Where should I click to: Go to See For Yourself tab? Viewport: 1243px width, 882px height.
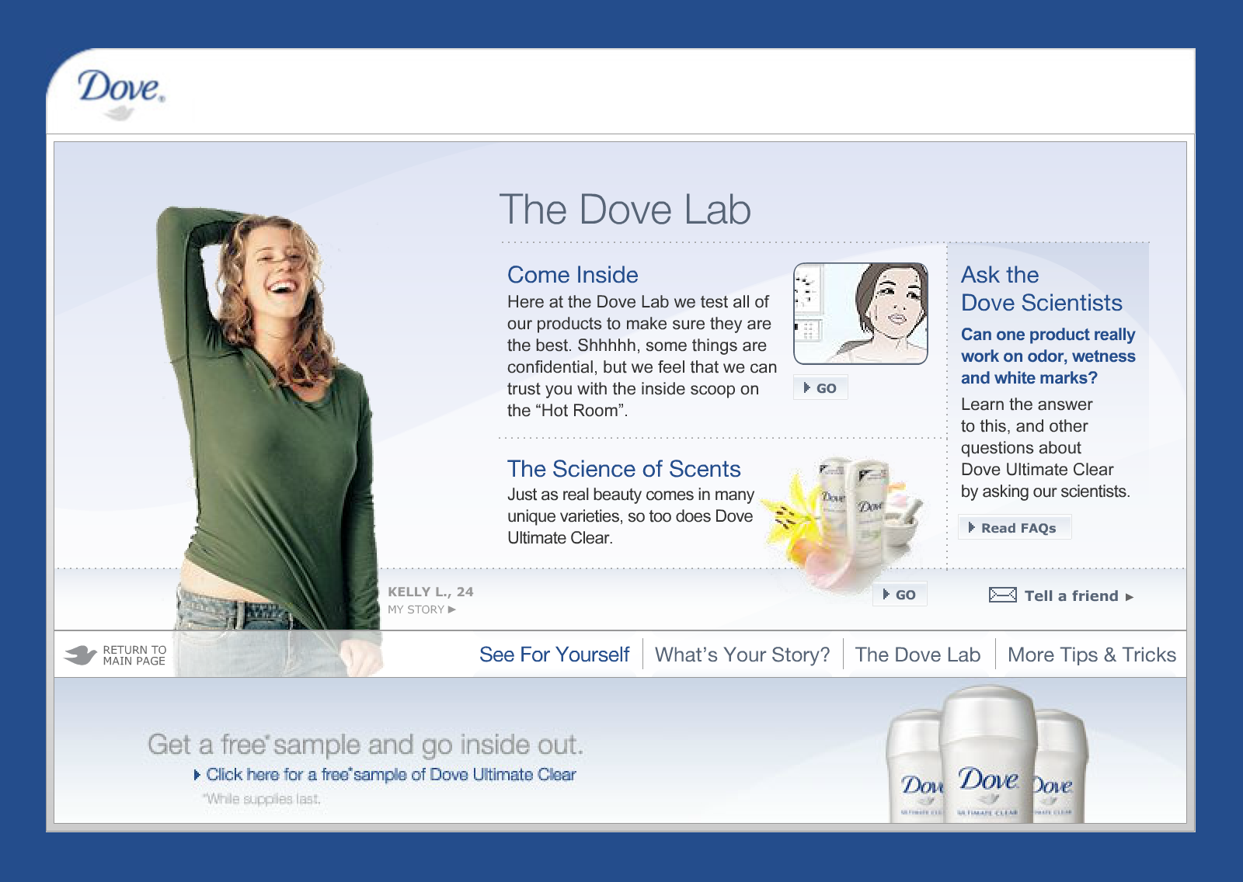tap(554, 655)
